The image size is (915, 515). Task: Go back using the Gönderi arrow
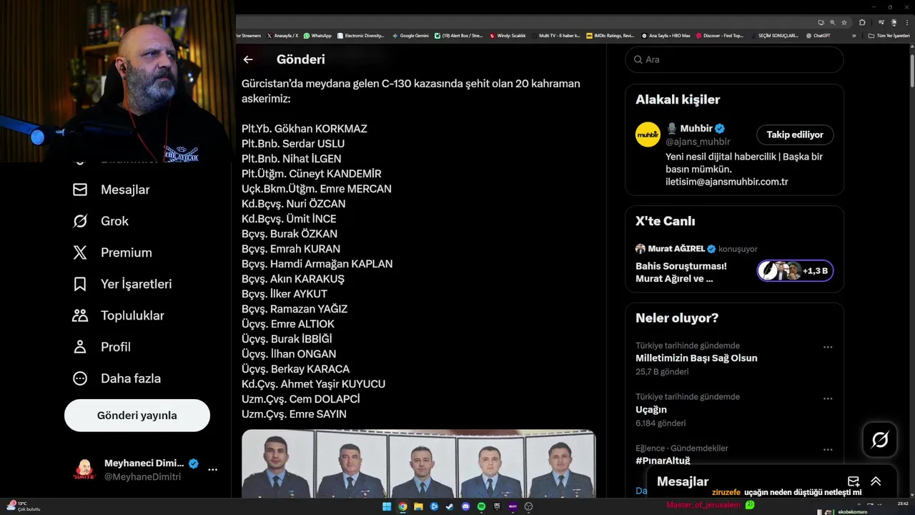[x=248, y=59]
